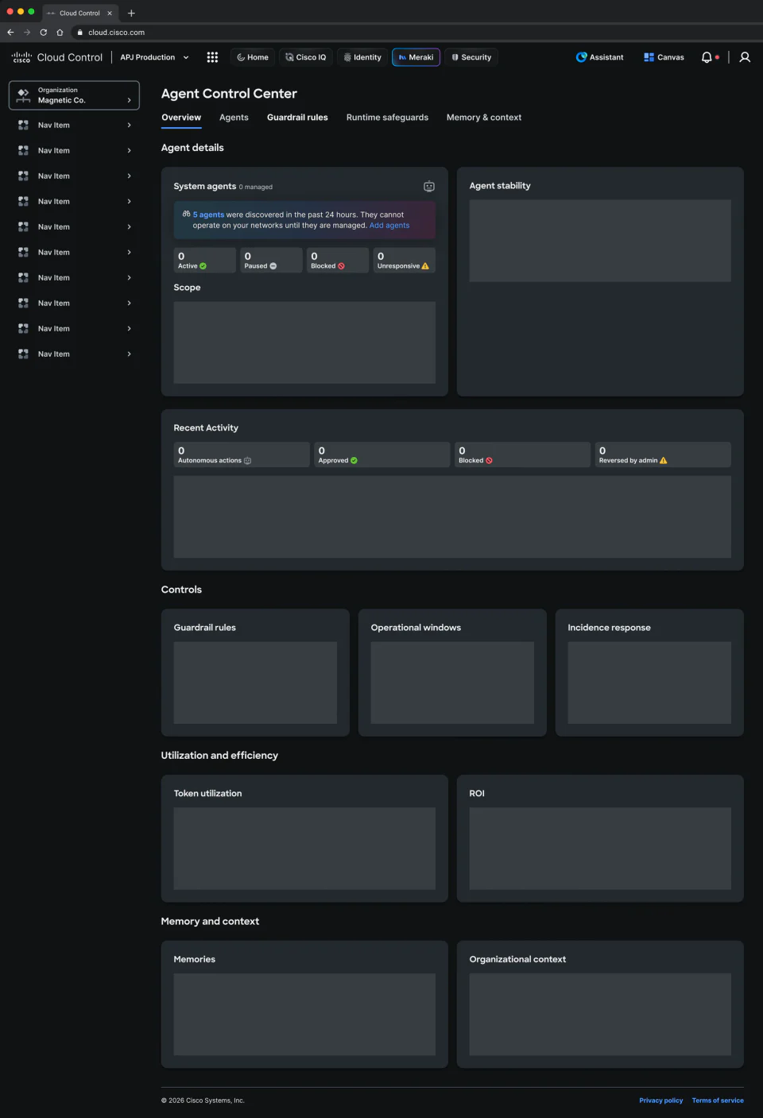This screenshot has width=763, height=1118.
Task: Open the Memory & context tab
Action: pos(484,118)
